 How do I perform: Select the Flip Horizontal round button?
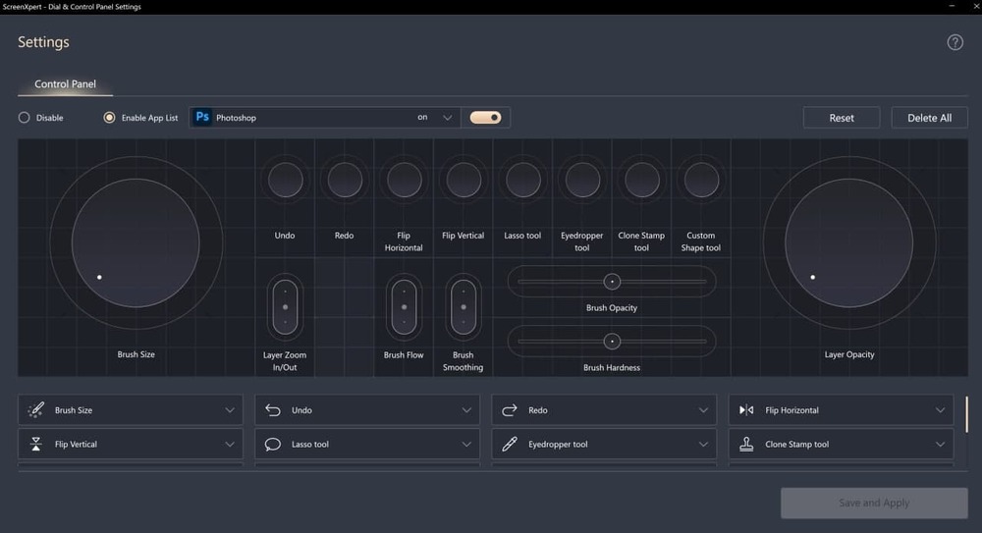[404, 181]
